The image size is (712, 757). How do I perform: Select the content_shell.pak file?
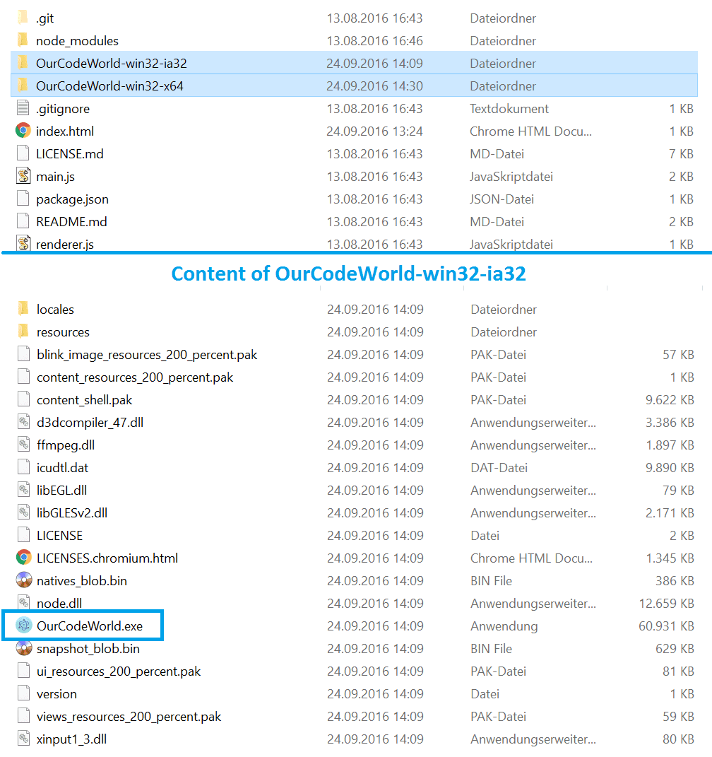point(84,400)
